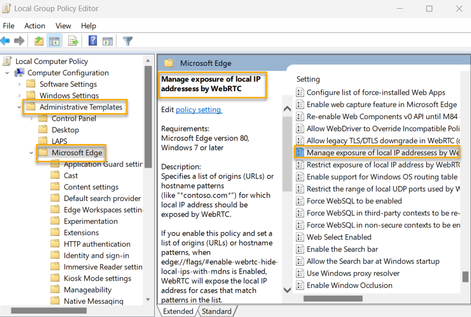Screen dimensions: 471x317
Task: Click the Up One Level folder icon
Action: (x=39, y=41)
